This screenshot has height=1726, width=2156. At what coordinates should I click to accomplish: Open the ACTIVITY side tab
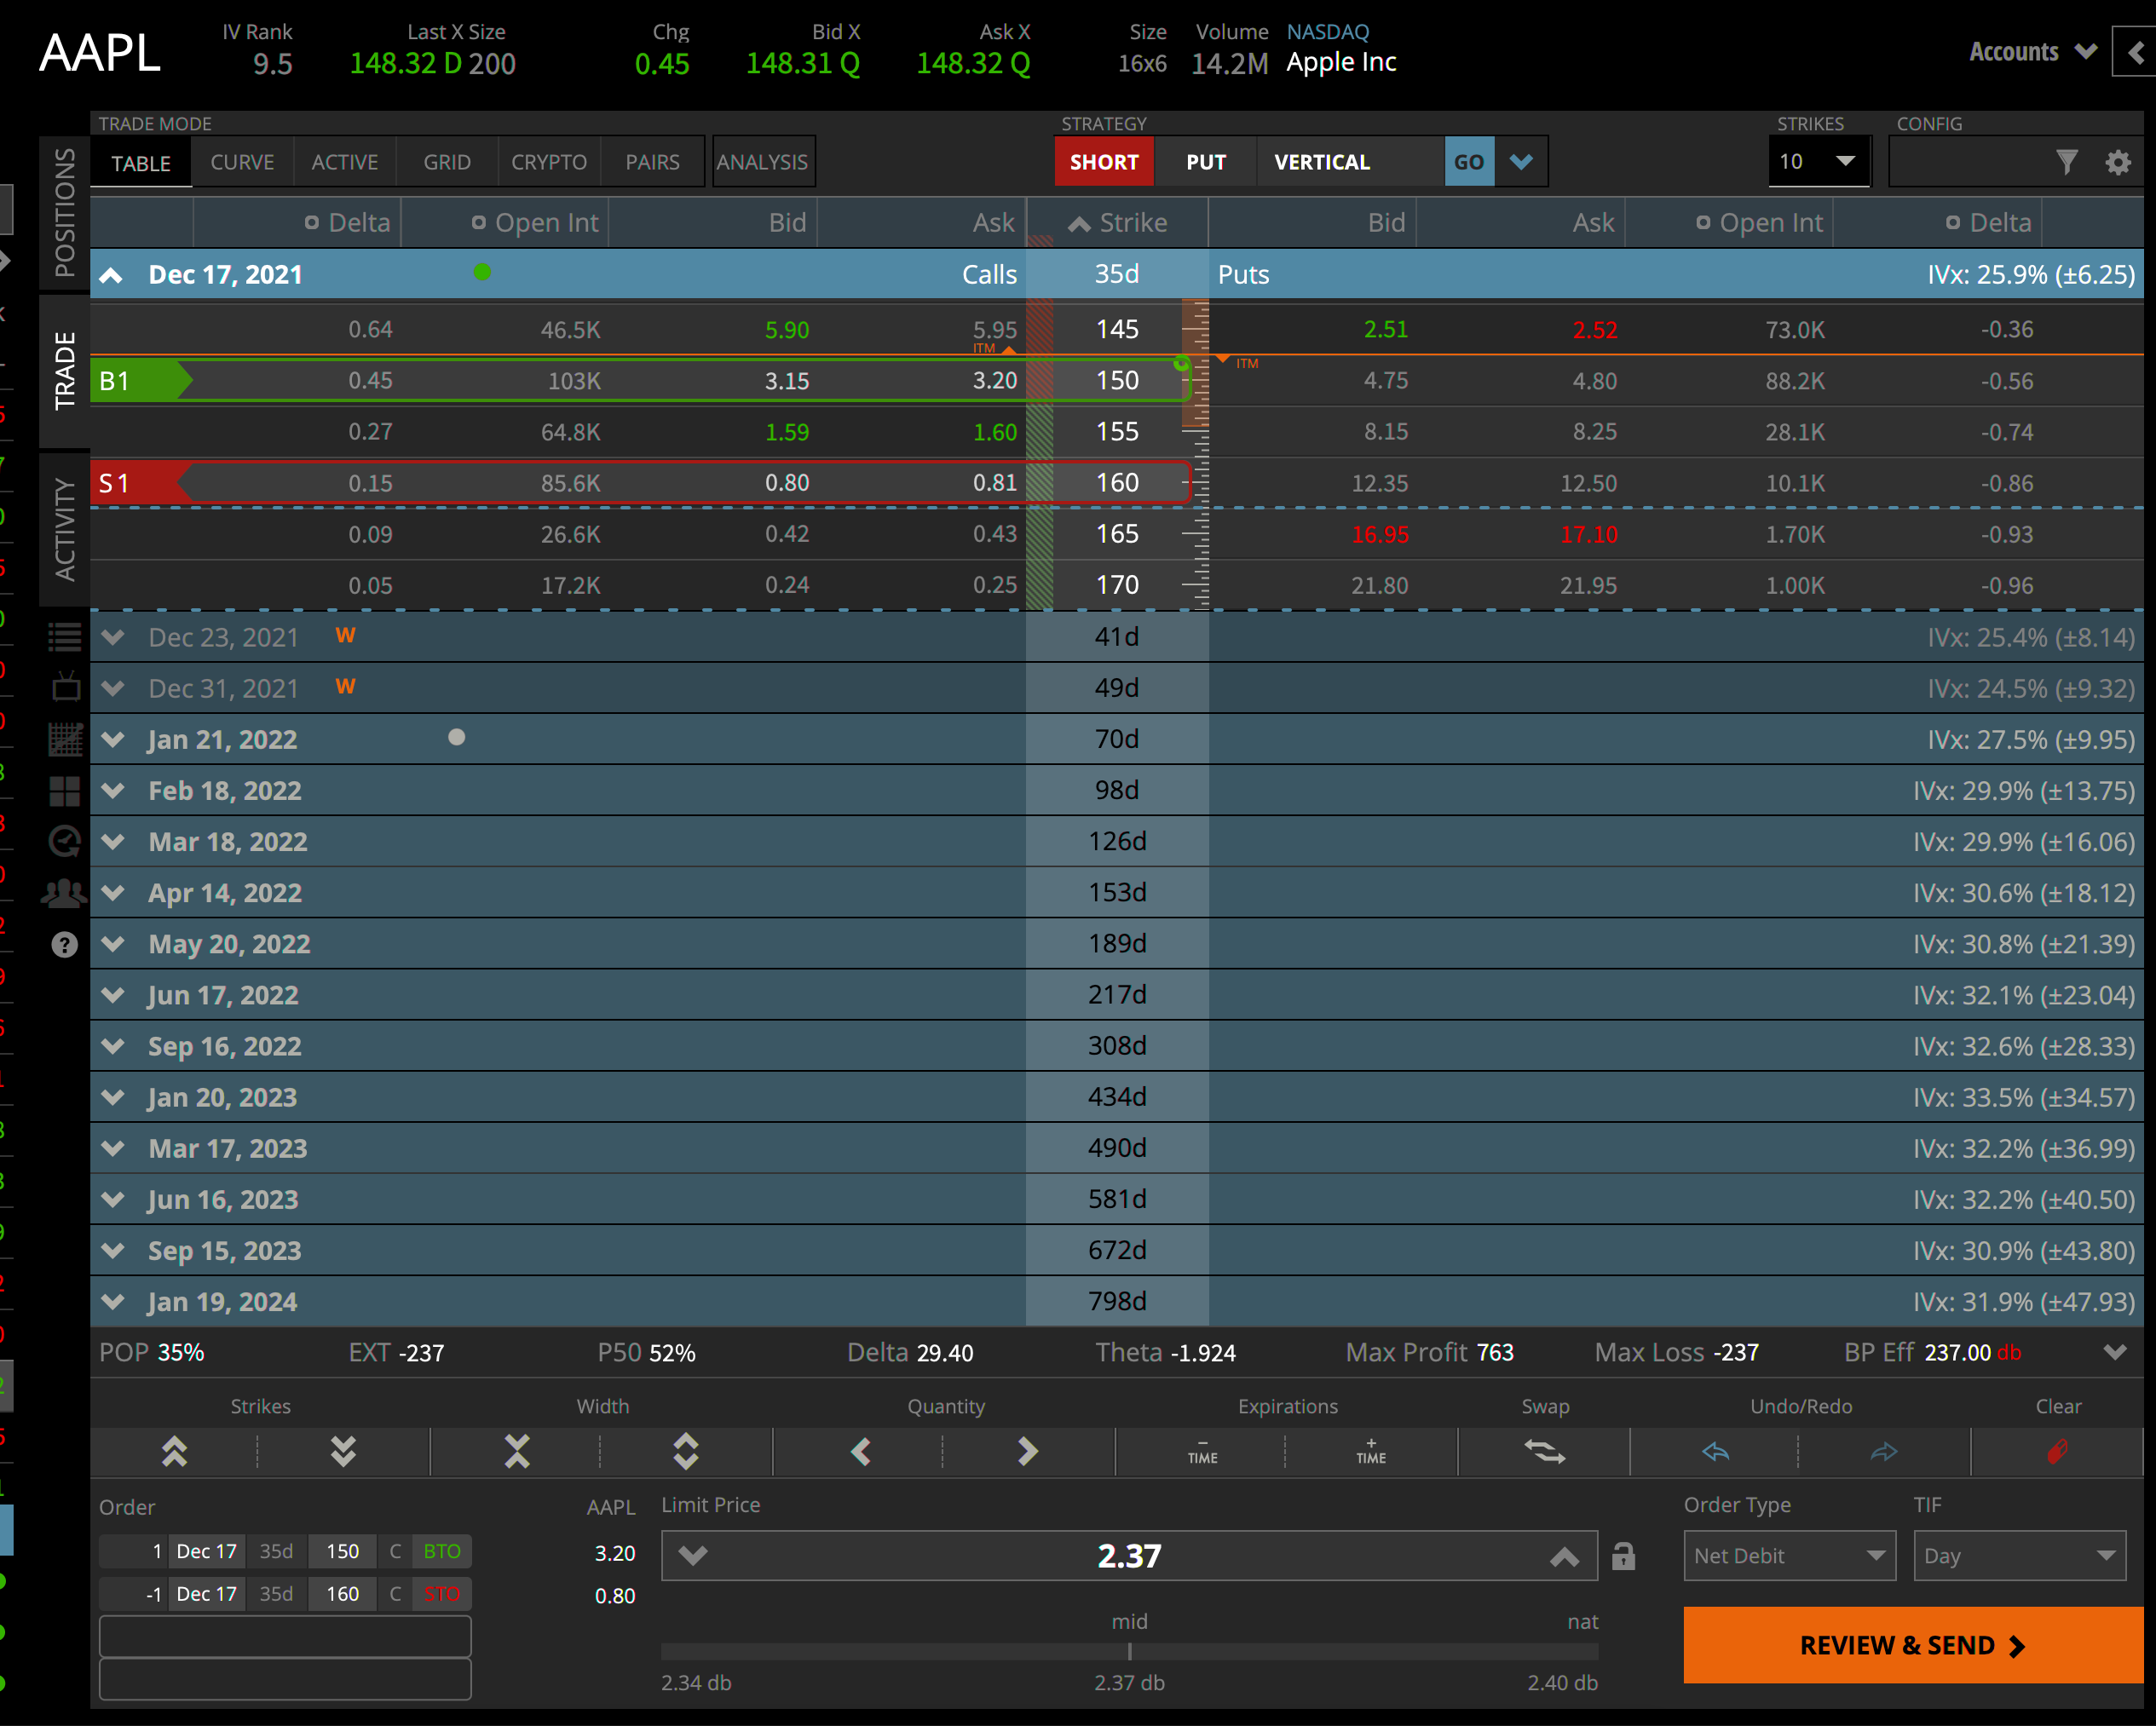(x=65, y=529)
